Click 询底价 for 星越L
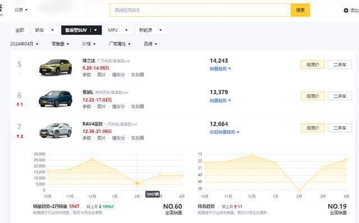Viewport: 359px width, 223px height. 312,96
